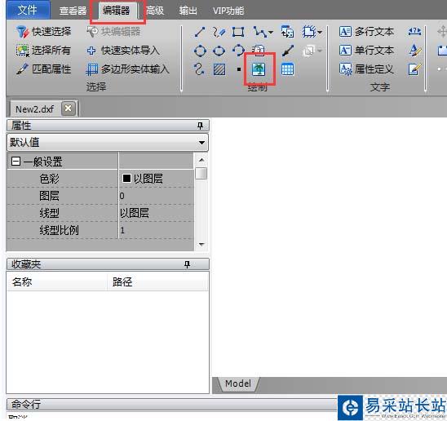Select the Circle drawing tool
This screenshot has width=447, height=421.
click(200, 51)
